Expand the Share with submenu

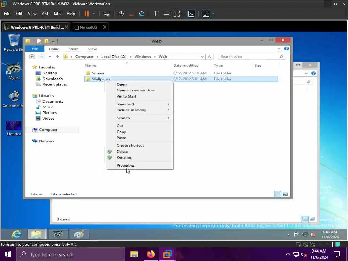click(x=139, y=104)
